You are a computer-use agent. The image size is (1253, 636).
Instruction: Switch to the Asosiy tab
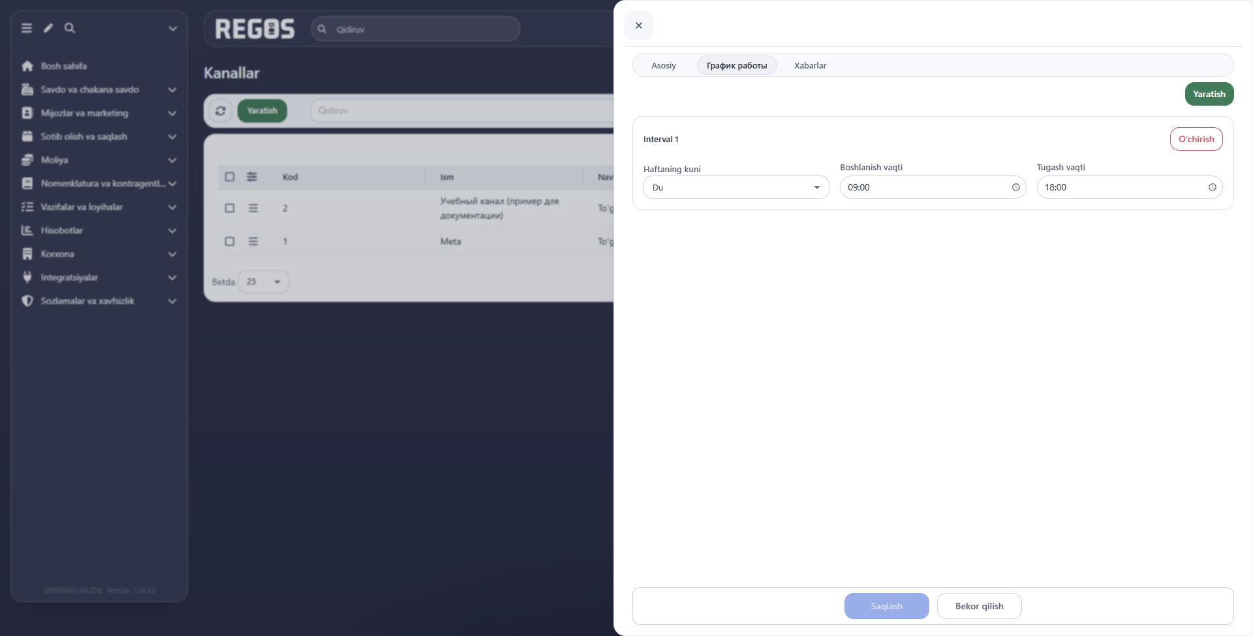coord(664,65)
